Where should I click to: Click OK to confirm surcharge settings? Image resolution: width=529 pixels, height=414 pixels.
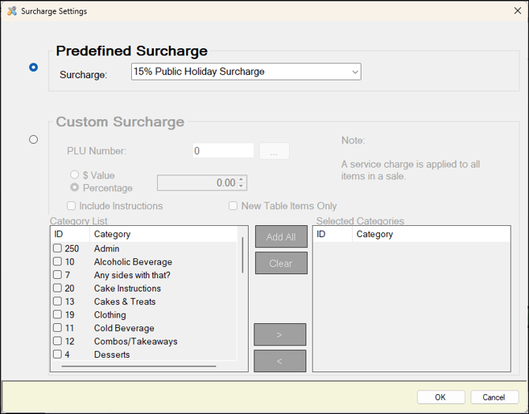441,397
